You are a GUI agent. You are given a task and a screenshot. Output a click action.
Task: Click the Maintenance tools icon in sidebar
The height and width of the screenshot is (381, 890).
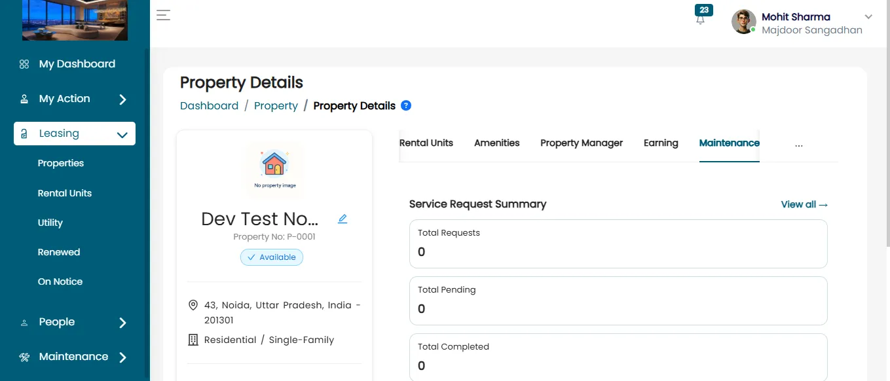coord(24,357)
